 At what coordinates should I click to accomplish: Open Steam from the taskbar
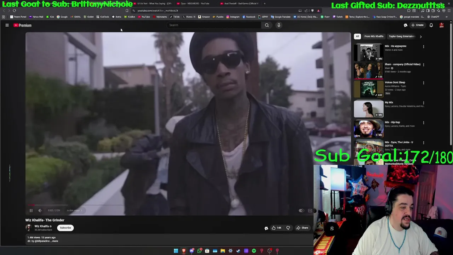(238, 251)
